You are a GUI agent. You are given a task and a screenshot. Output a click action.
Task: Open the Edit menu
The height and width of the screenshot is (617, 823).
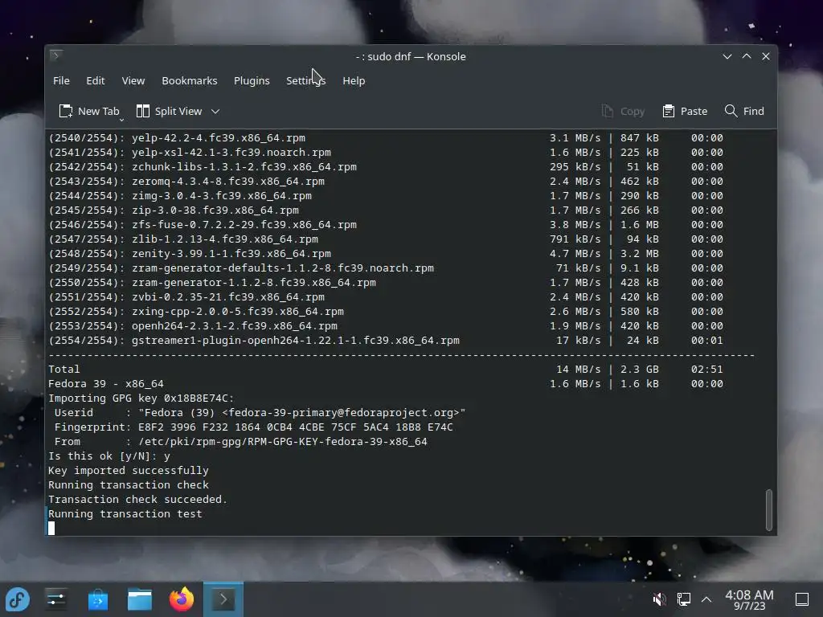coord(95,81)
